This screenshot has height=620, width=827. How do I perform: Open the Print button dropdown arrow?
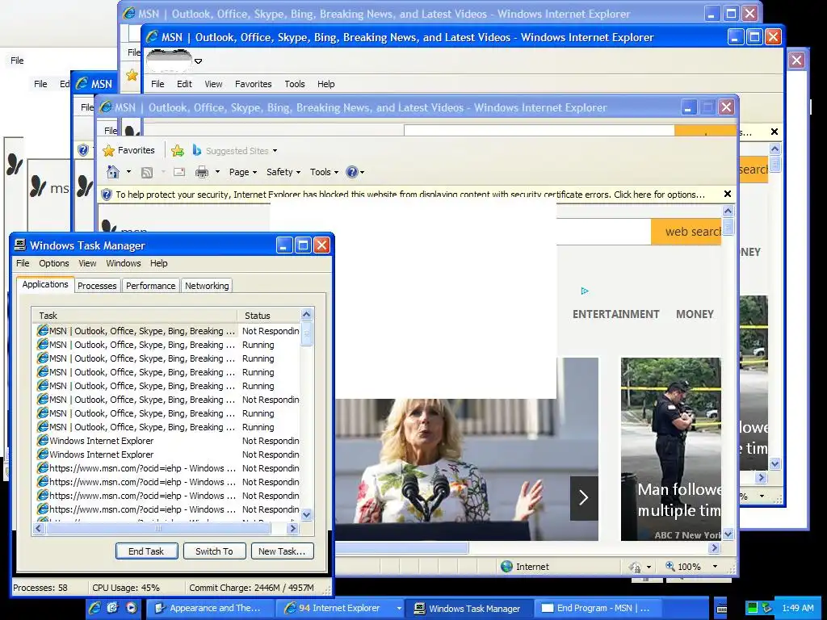coord(216,172)
